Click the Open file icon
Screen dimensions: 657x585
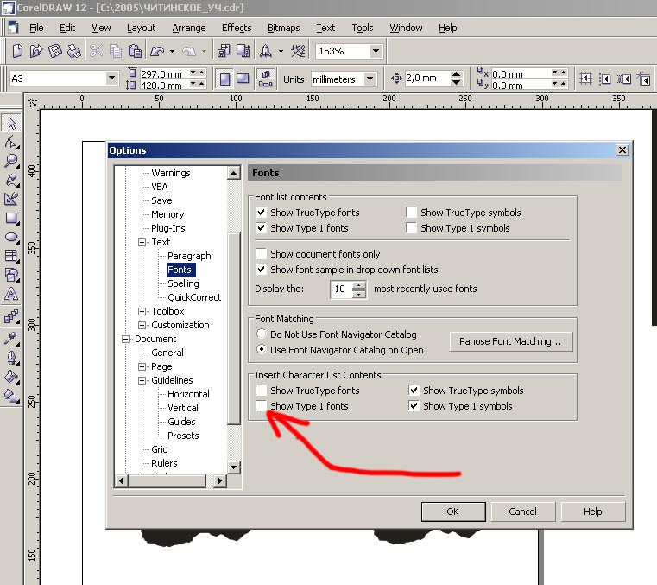pyautogui.click(x=36, y=51)
